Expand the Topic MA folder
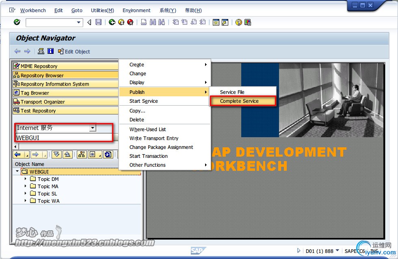The width and height of the screenshot is (398, 259). pyautogui.click(x=25, y=186)
